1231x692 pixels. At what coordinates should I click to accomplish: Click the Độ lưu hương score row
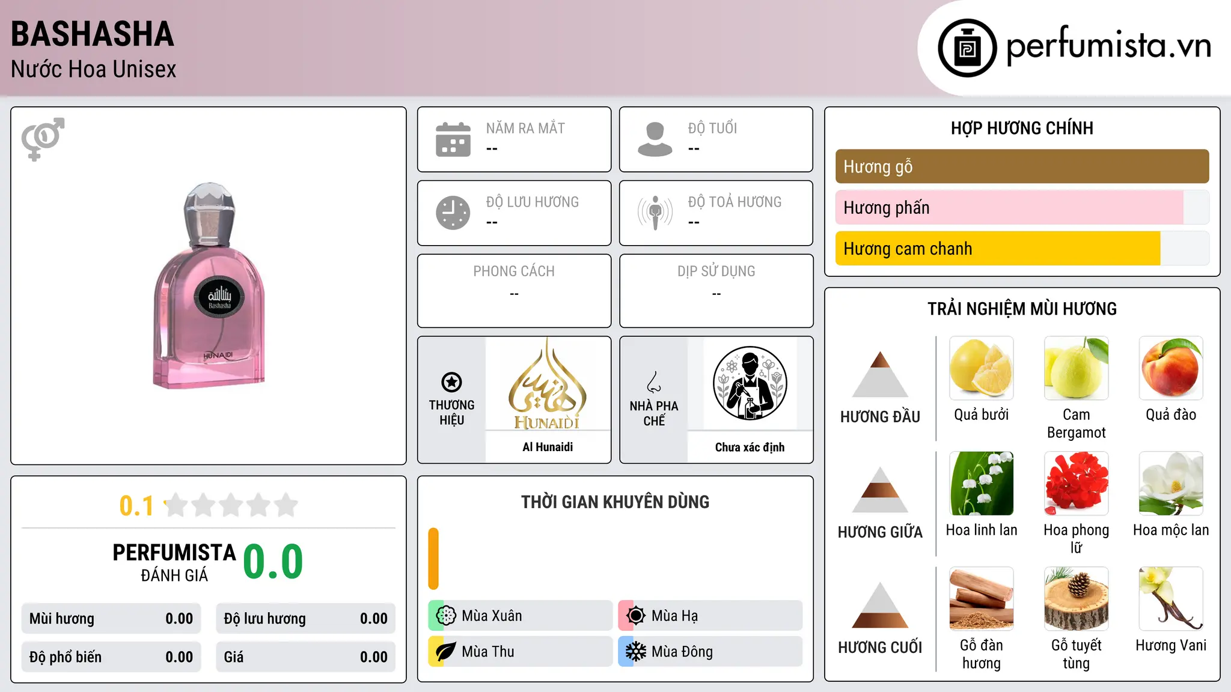pyautogui.click(x=305, y=619)
